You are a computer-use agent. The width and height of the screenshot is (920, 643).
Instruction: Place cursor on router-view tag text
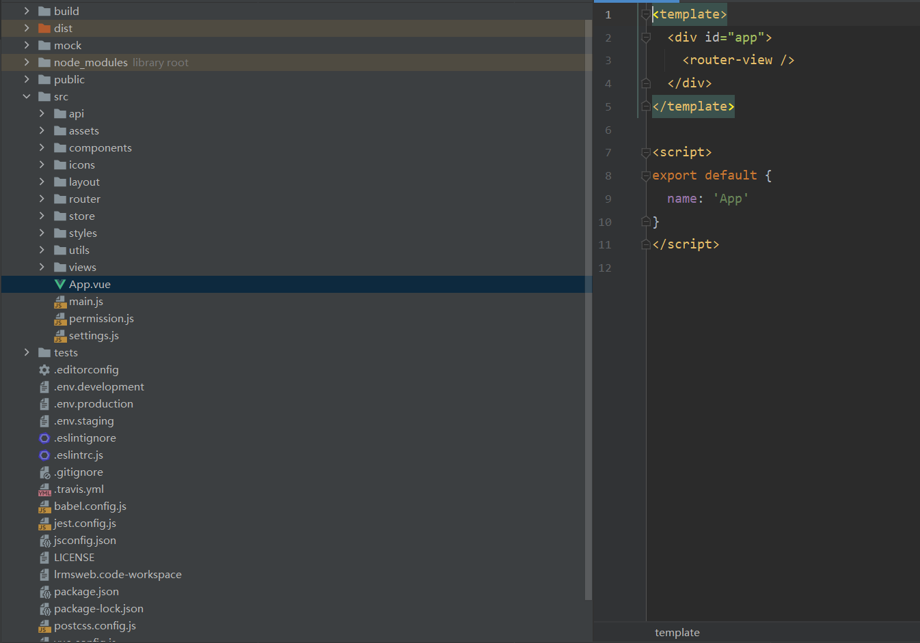(x=738, y=60)
